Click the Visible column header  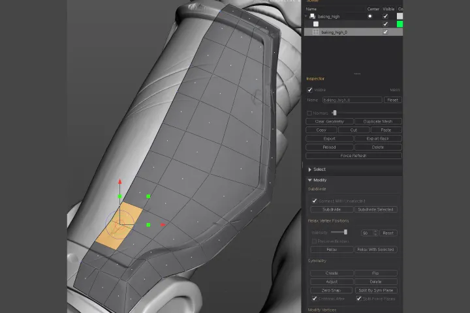click(388, 9)
